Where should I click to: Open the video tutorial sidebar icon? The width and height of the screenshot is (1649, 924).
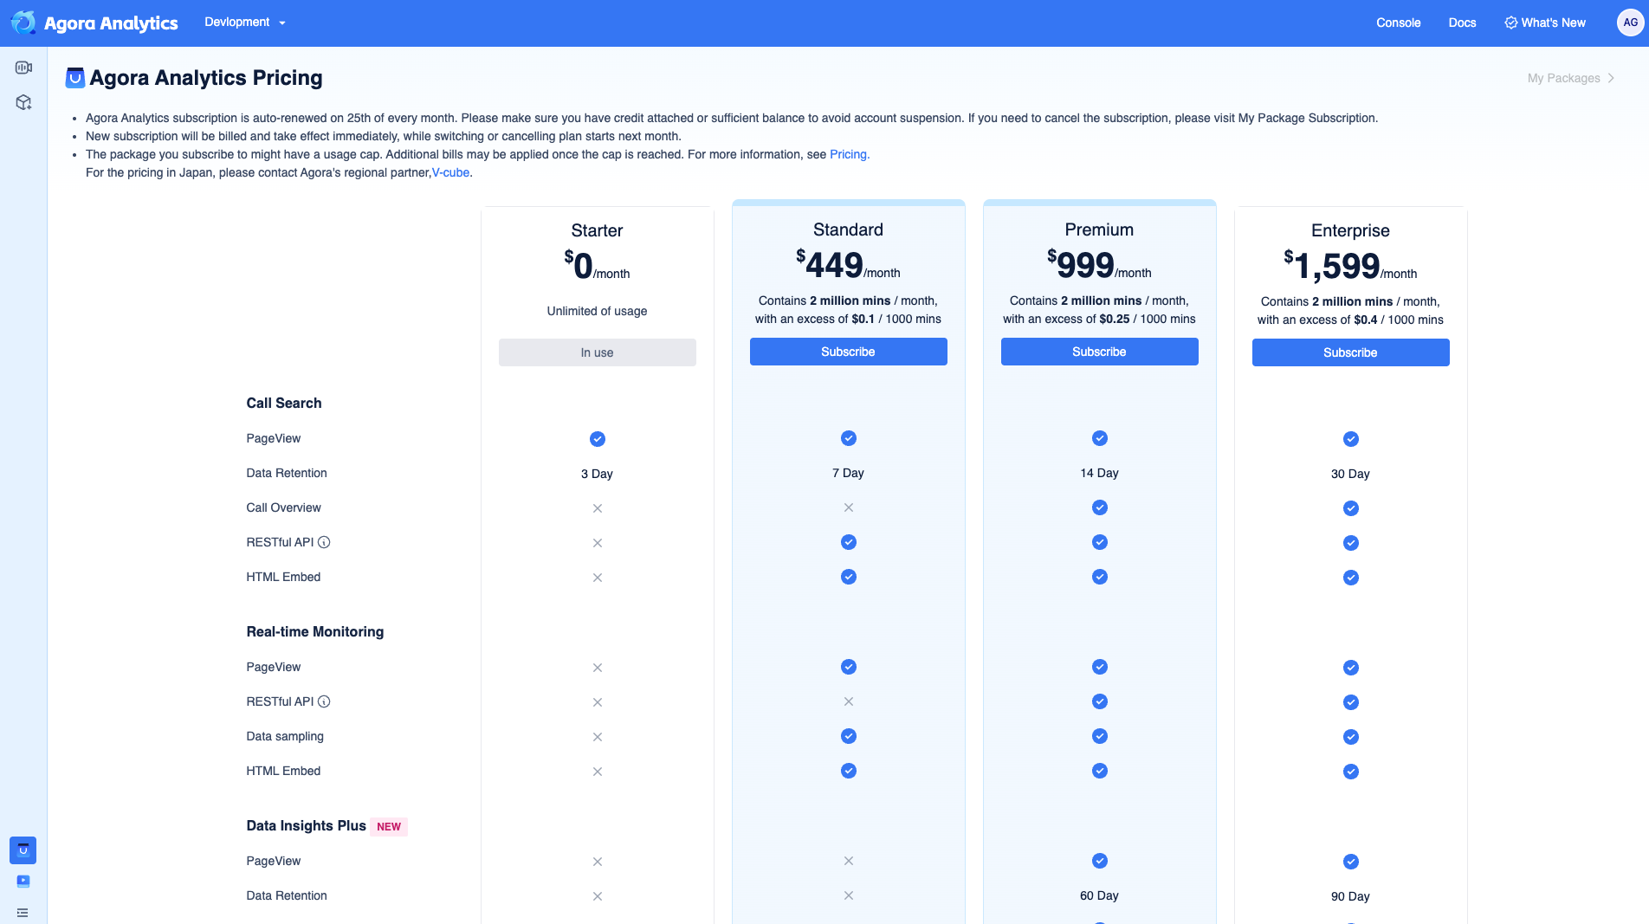coord(23,882)
